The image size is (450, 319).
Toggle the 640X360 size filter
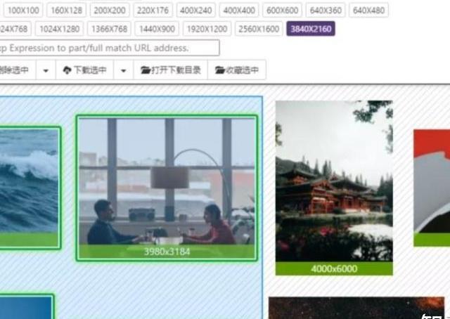pyautogui.click(x=326, y=11)
